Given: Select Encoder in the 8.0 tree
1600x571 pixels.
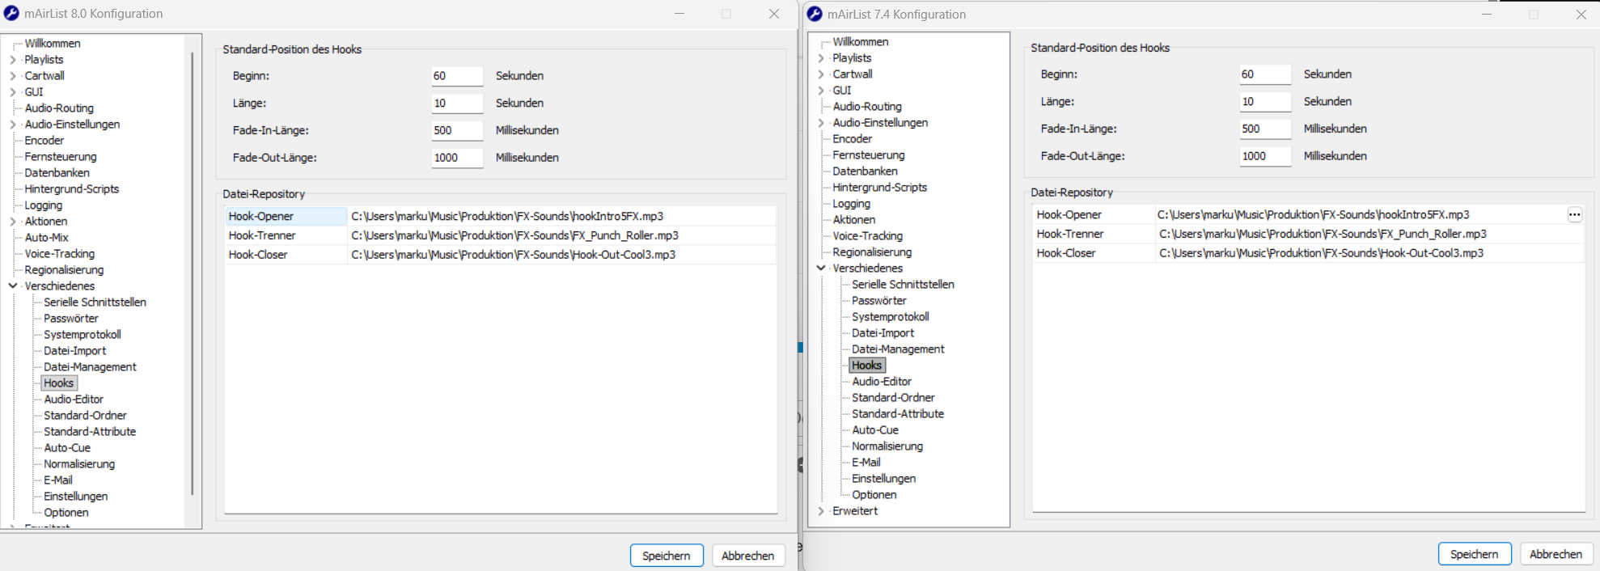Looking at the screenshot, I should point(44,141).
